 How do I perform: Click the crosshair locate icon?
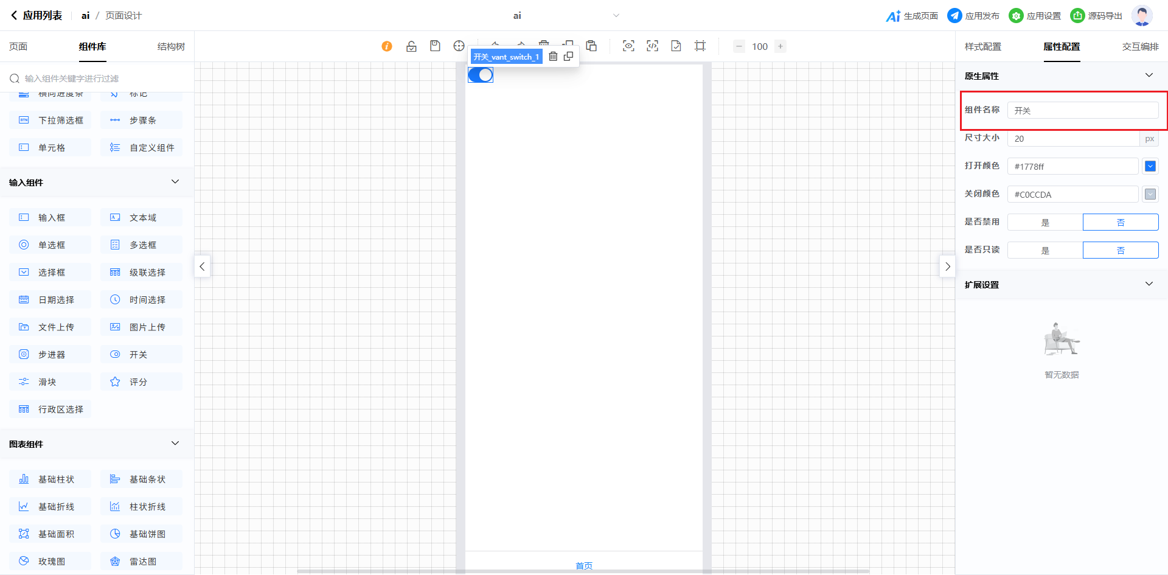(x=459, y=46)
